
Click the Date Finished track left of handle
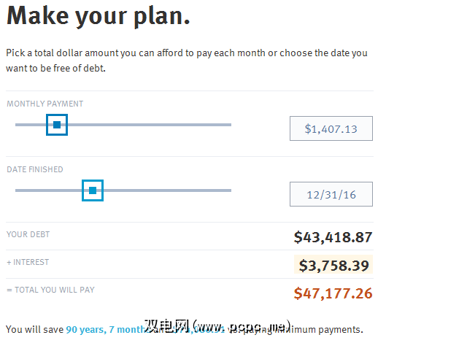pos(47,190)
